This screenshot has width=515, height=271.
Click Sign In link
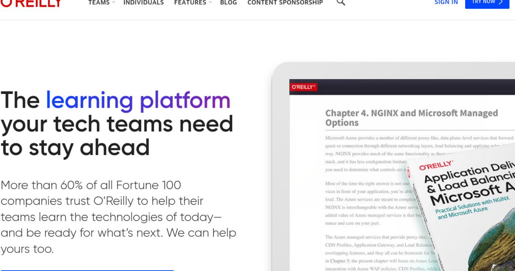(446, 3)
